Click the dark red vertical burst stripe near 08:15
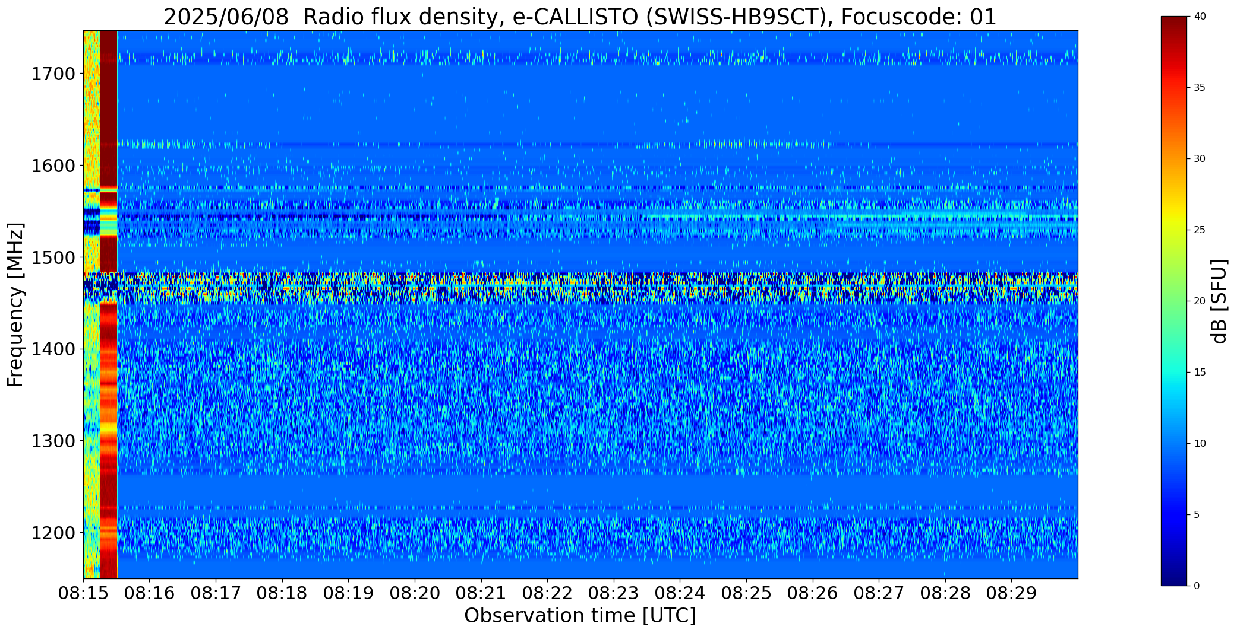The height and width of the screenshot is (633, 1237). pos(109,305)
